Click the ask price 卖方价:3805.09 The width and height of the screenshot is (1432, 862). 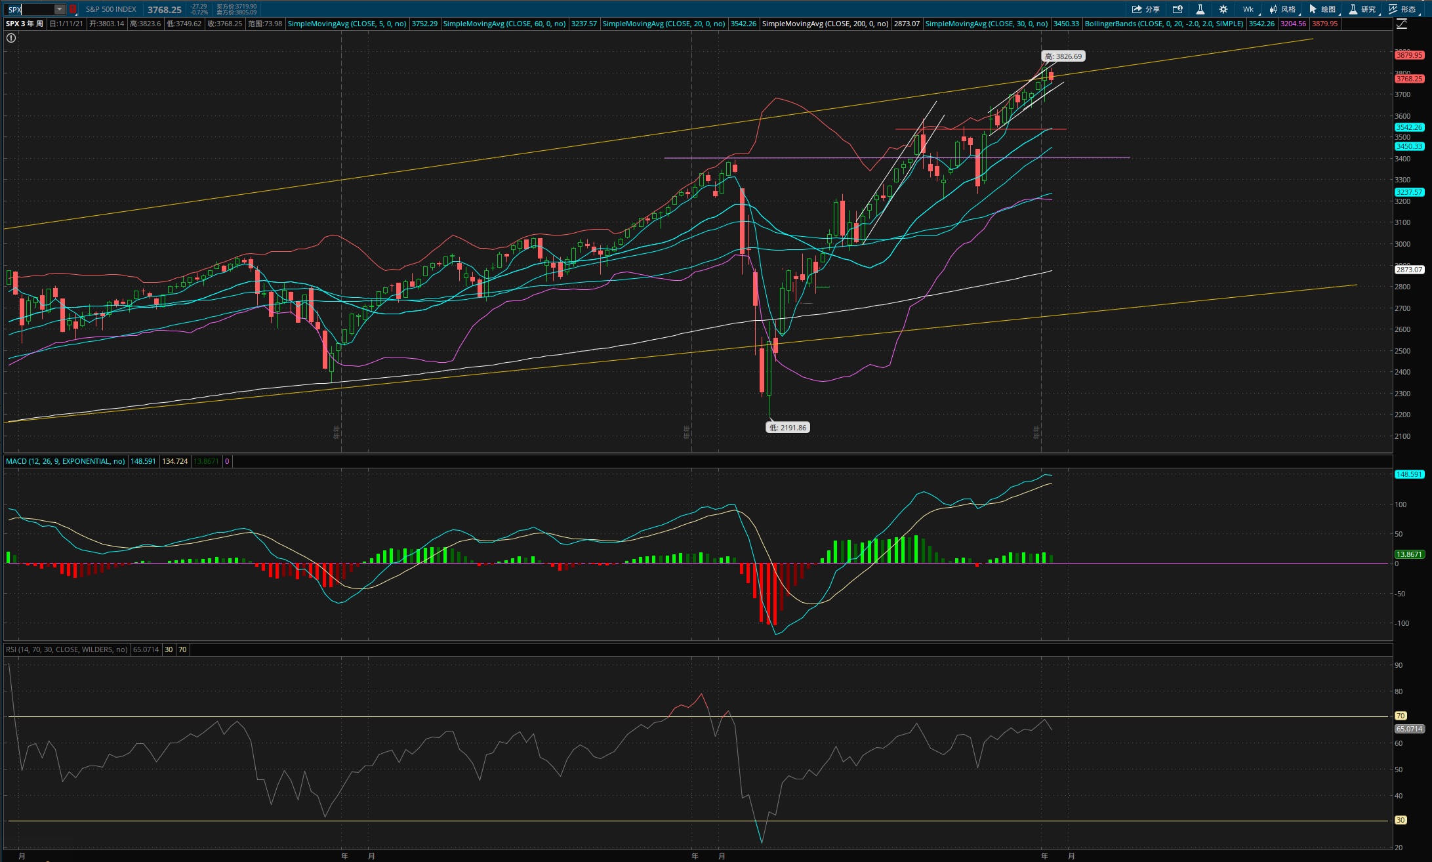(237, 12)
